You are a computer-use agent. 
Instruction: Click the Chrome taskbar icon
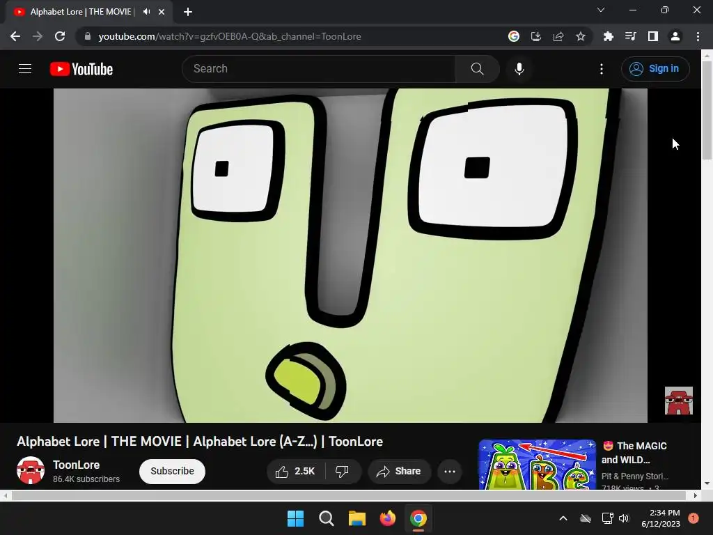point(418,518)
